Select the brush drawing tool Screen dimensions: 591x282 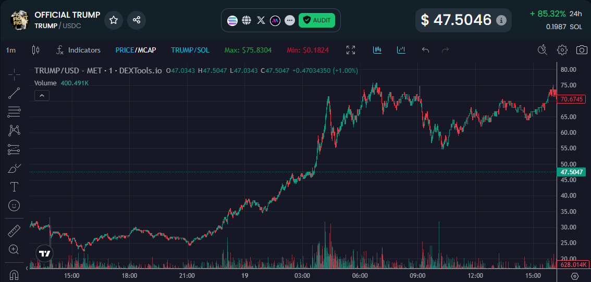(x=14, y=168)
